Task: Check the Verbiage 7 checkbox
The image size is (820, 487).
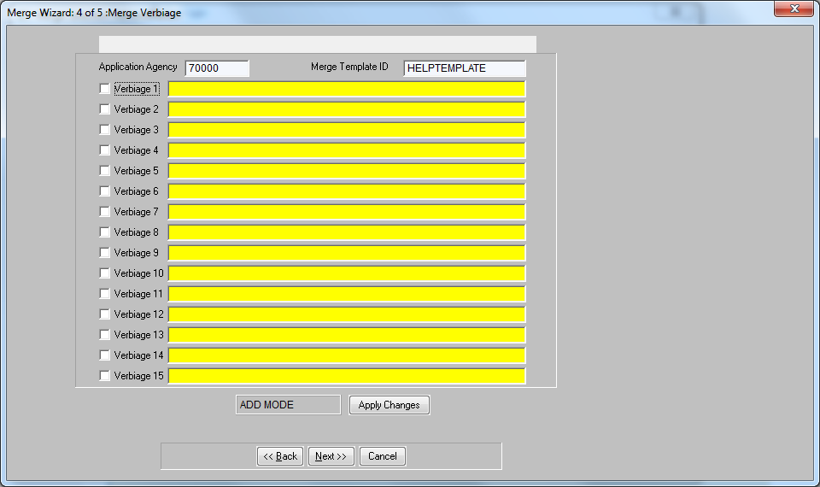Action: pos(104,212)
